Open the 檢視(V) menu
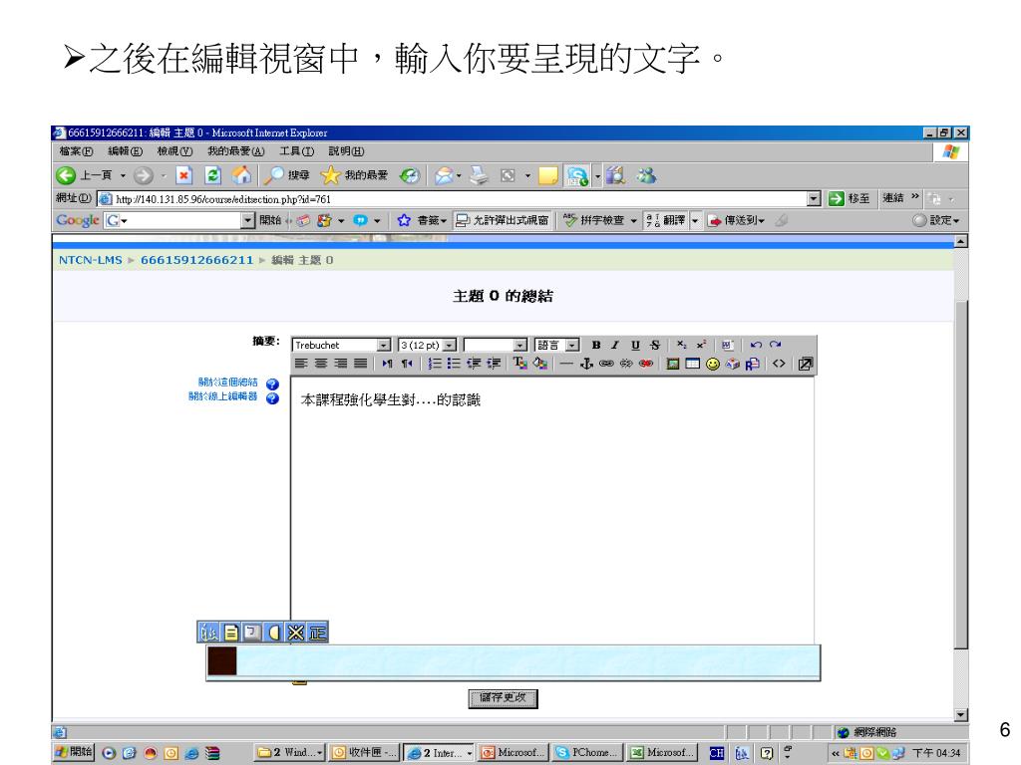 (174, 151)
